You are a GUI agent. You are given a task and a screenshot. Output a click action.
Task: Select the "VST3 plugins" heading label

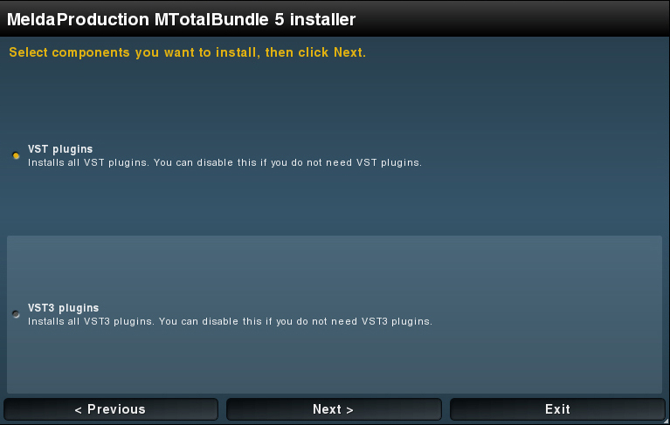click(63, 308)
